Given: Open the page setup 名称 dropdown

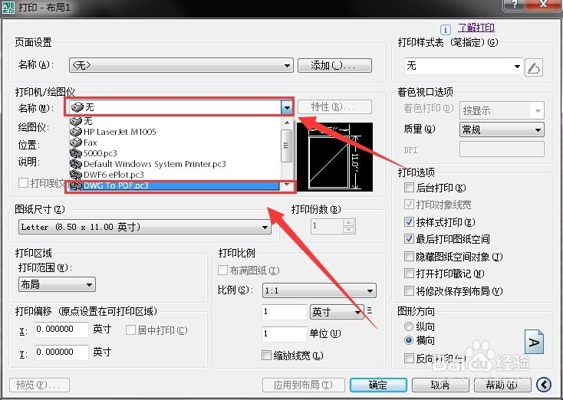Looking at the screenshot, I should [x=181, y=66].
